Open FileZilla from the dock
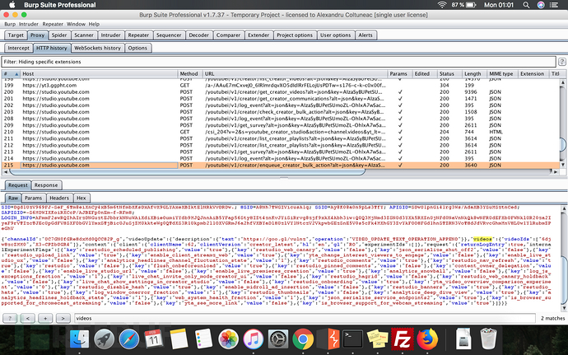Screen dimensions: 568x355 point(402,339)
